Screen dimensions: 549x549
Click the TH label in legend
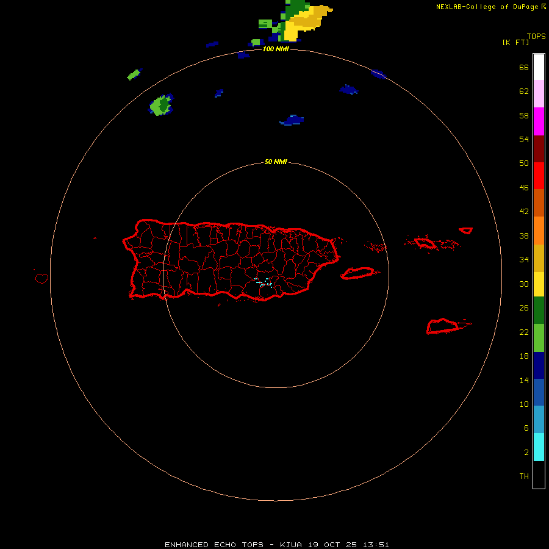524,476
